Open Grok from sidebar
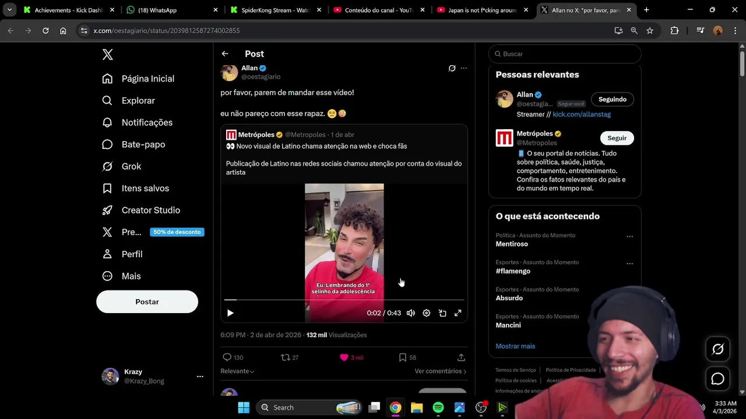 122,166
